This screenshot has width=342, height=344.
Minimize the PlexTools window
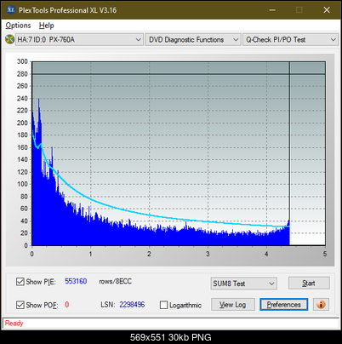pos(272,10)
